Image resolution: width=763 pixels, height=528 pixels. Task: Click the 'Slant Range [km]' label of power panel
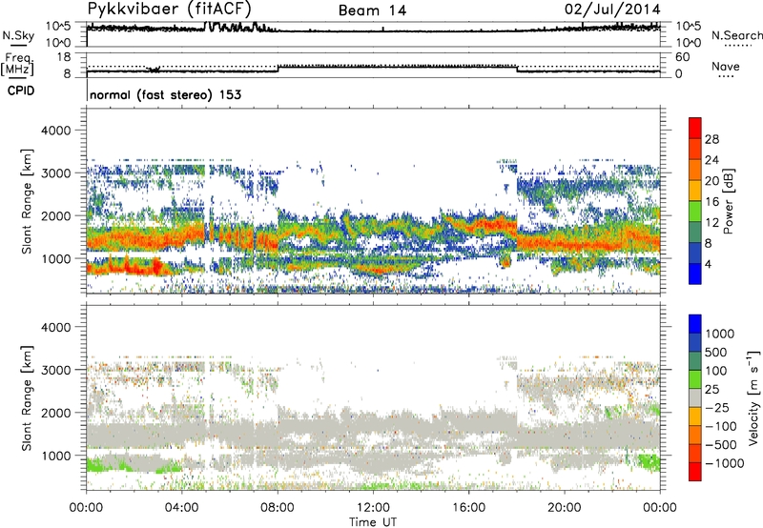27,201
